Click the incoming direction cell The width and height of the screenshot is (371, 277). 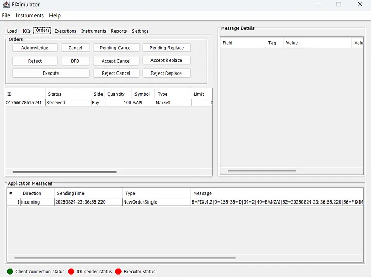click(x=37, y=202)
